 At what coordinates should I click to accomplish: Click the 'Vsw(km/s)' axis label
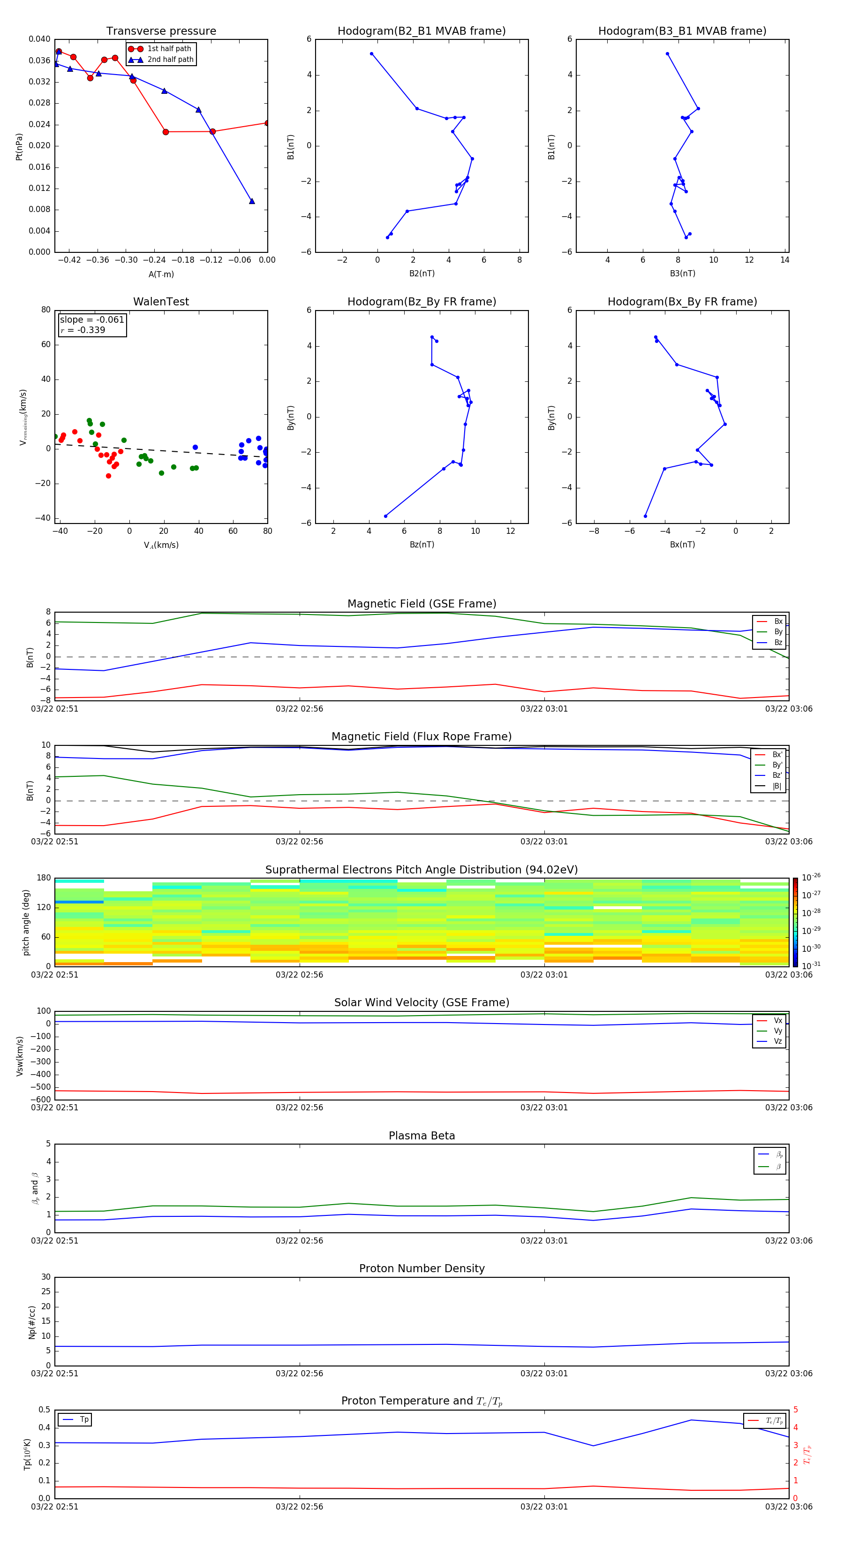tap(19, 1056)
